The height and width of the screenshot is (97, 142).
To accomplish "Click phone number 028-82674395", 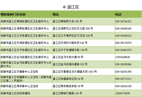I will click(x=123, y=72).
